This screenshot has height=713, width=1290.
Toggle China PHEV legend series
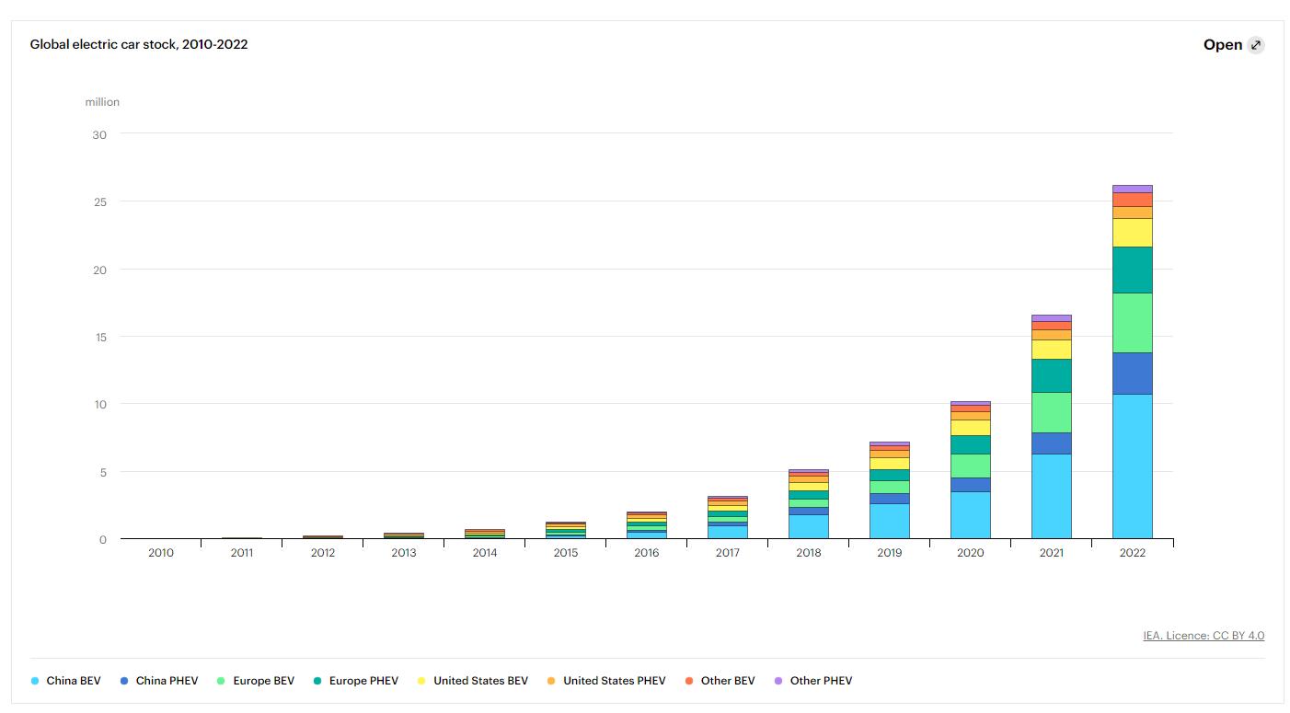pyautogui.click(x=160, y=681)
